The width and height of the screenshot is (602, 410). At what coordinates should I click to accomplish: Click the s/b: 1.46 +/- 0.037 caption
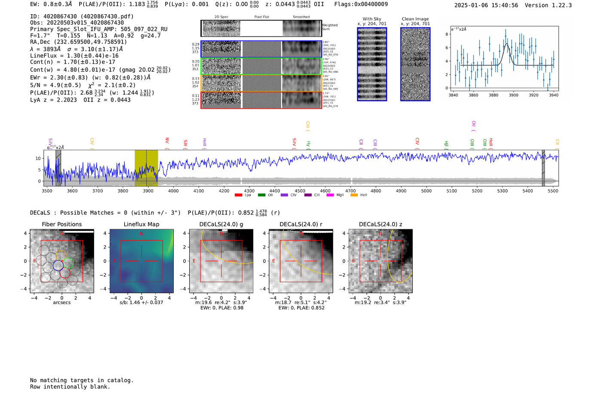pyautogui.click(x=141, y=302)
